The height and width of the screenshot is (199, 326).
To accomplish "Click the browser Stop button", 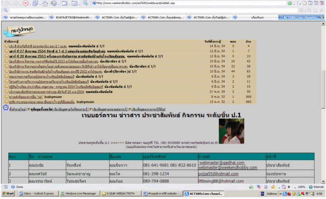I will tap(26, 3).
